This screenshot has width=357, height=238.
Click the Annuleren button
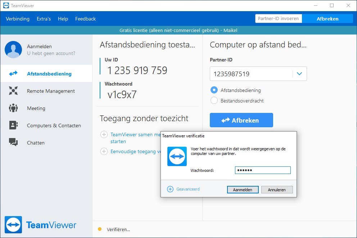pos(277,189)
